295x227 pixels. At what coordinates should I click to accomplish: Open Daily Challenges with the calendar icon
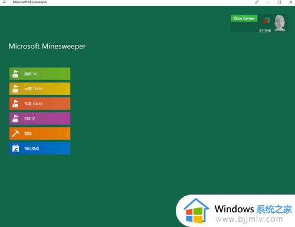(40, 149)
